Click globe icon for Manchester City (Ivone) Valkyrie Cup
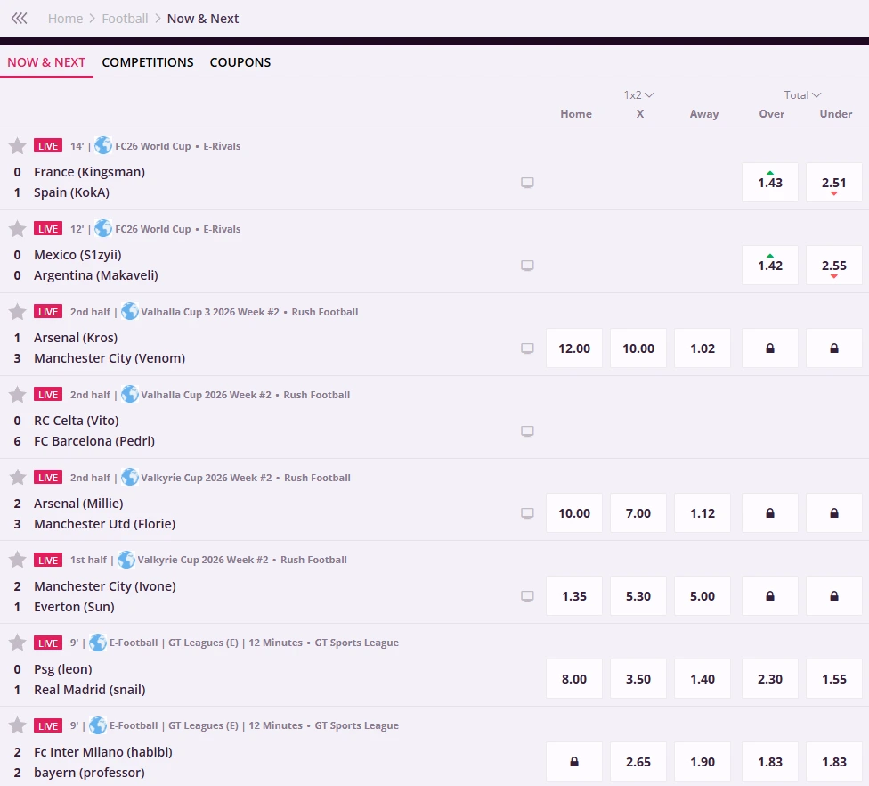This screenshot has height=786, width=869. (126, 559)
